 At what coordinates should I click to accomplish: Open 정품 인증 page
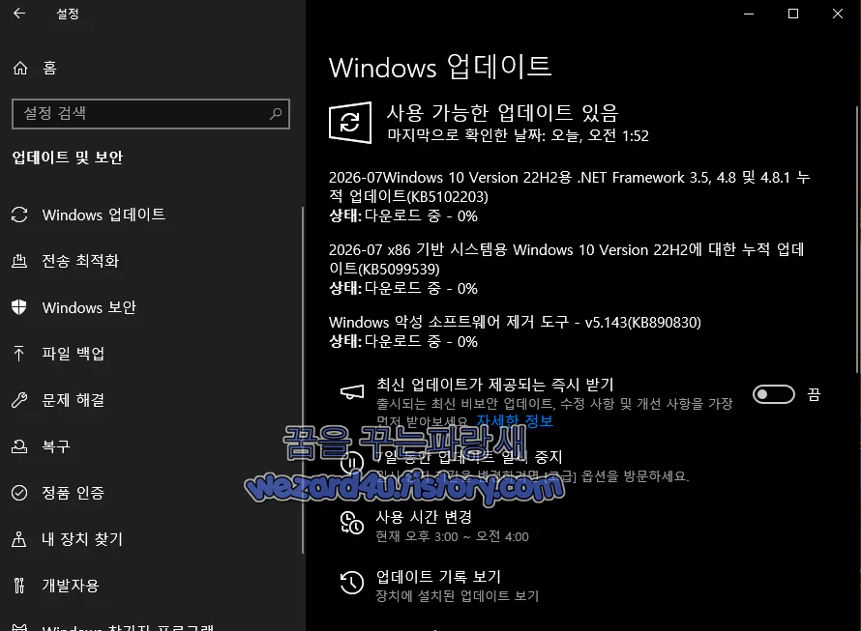151,493
